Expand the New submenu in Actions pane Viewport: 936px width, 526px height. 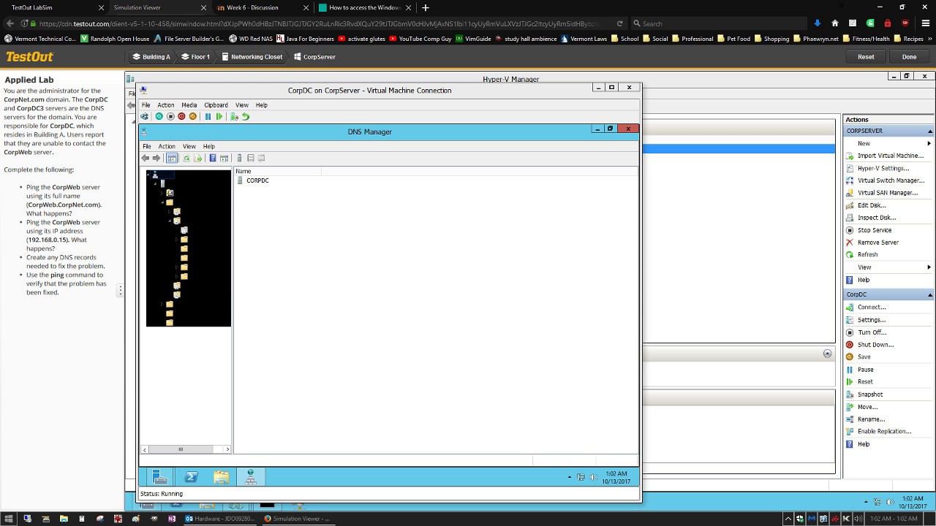tap(929, 143)
